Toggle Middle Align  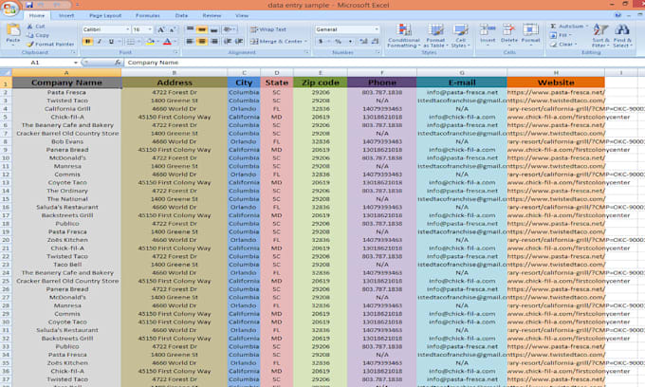click(202, 29)
